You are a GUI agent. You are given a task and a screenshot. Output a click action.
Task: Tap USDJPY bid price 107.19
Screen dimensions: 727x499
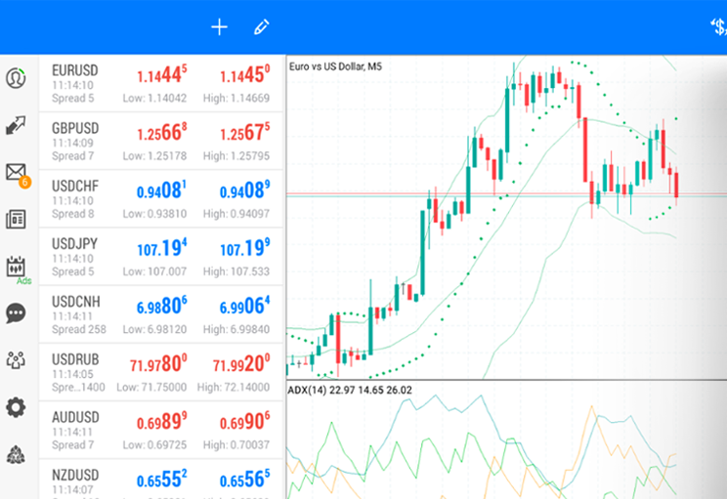[x=161, y=249]
